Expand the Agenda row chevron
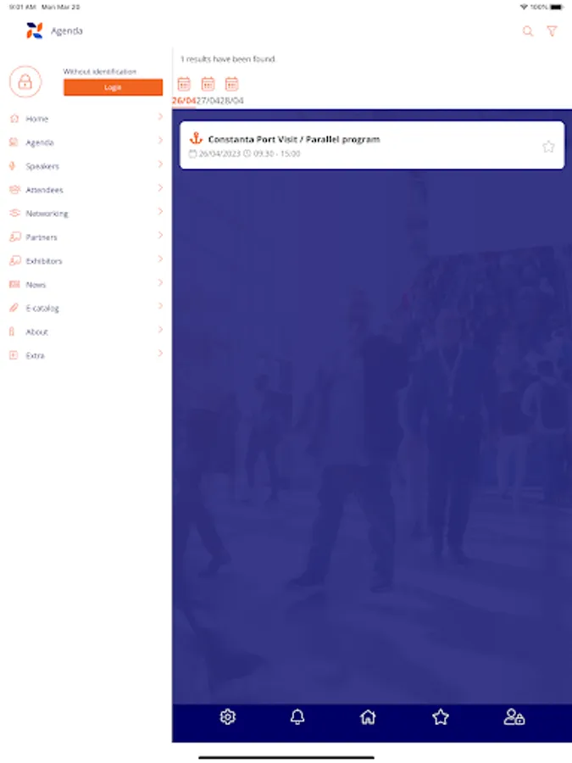572x763 pixels. pyautogui.click(x=160, y=141)
